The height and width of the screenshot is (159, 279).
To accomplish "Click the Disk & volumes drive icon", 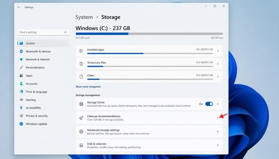I will 81,145.
